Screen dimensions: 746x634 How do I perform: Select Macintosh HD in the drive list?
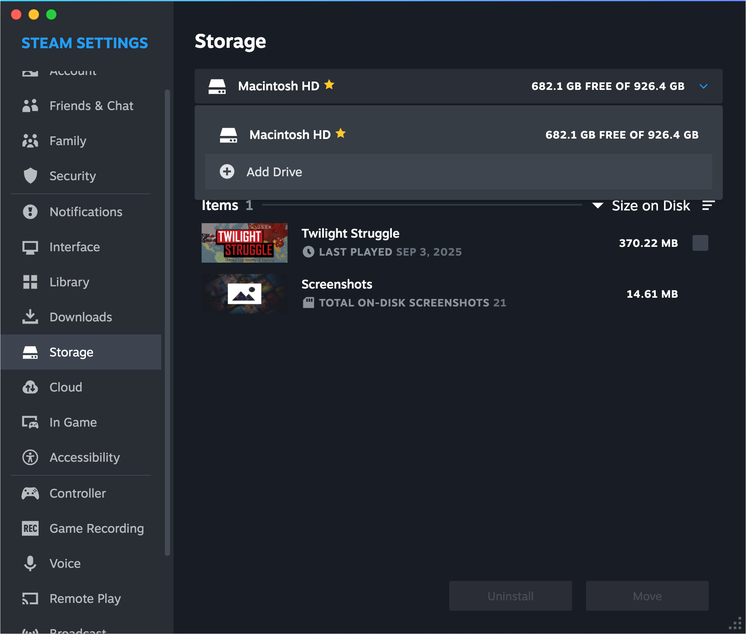tap(458, 135)
